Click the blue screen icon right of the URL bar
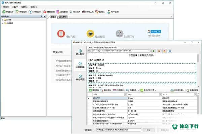 [170, 51]
